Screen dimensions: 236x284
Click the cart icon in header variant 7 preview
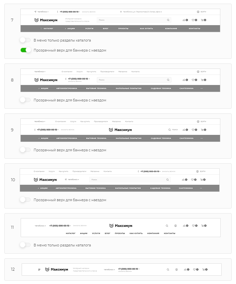tap(202, 20)
